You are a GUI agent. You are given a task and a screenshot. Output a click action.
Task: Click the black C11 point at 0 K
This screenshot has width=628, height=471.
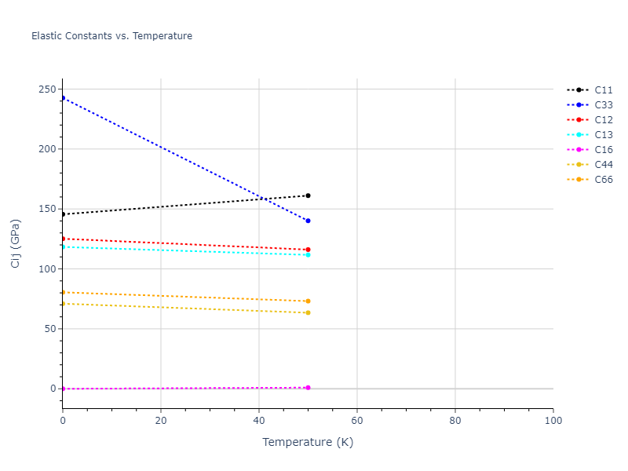(x=63, y=214)
